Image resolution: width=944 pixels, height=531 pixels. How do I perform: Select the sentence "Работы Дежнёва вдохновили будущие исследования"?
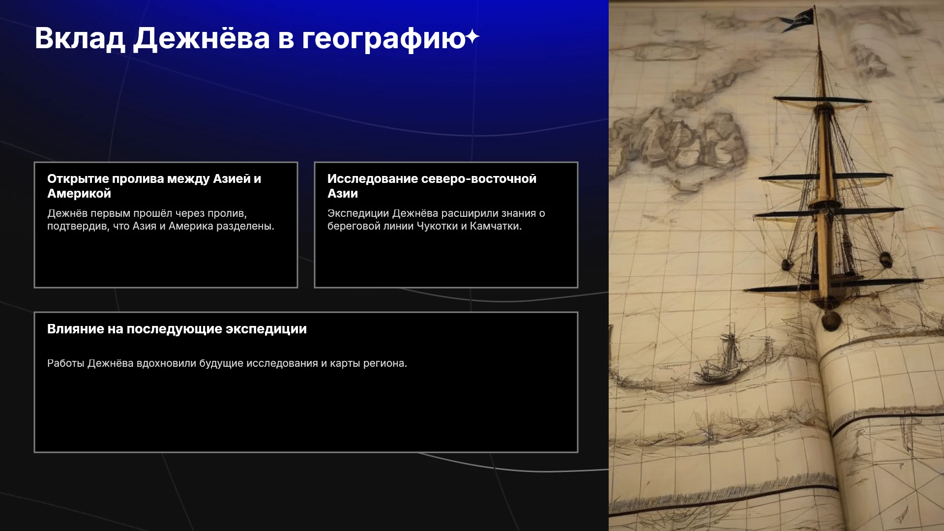click(x=182, y=363)
